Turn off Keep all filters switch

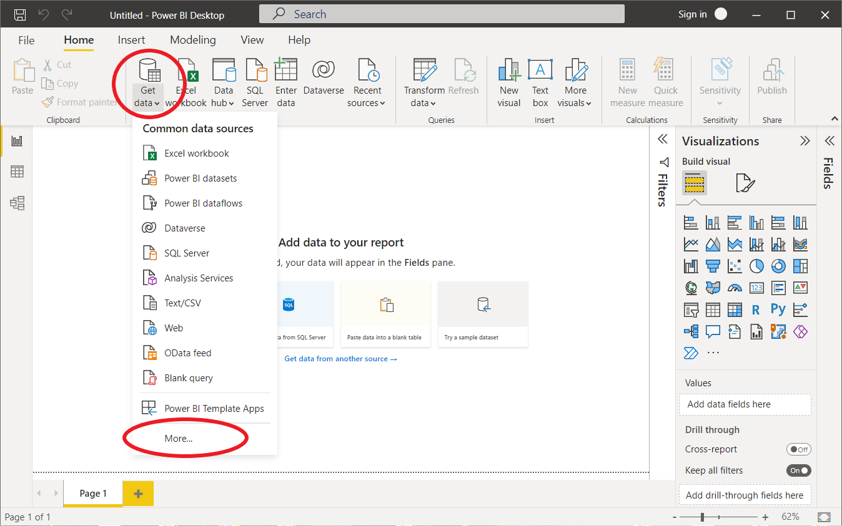point(798,470)
